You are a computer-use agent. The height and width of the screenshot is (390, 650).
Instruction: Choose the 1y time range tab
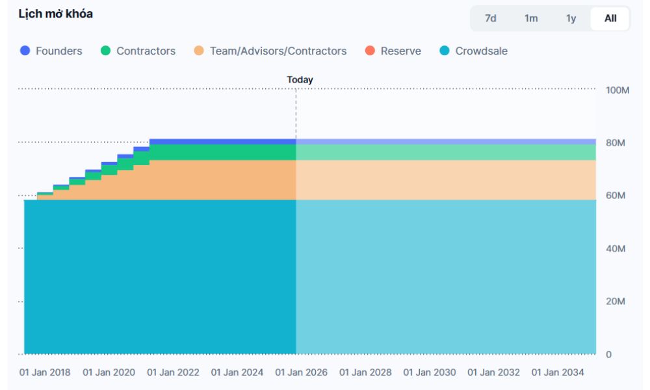571,19
